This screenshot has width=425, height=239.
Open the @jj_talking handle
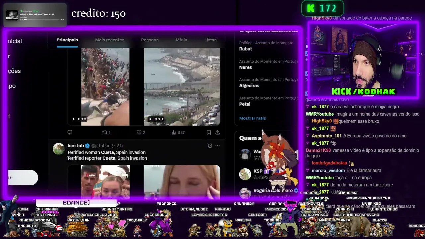point(102,146)
